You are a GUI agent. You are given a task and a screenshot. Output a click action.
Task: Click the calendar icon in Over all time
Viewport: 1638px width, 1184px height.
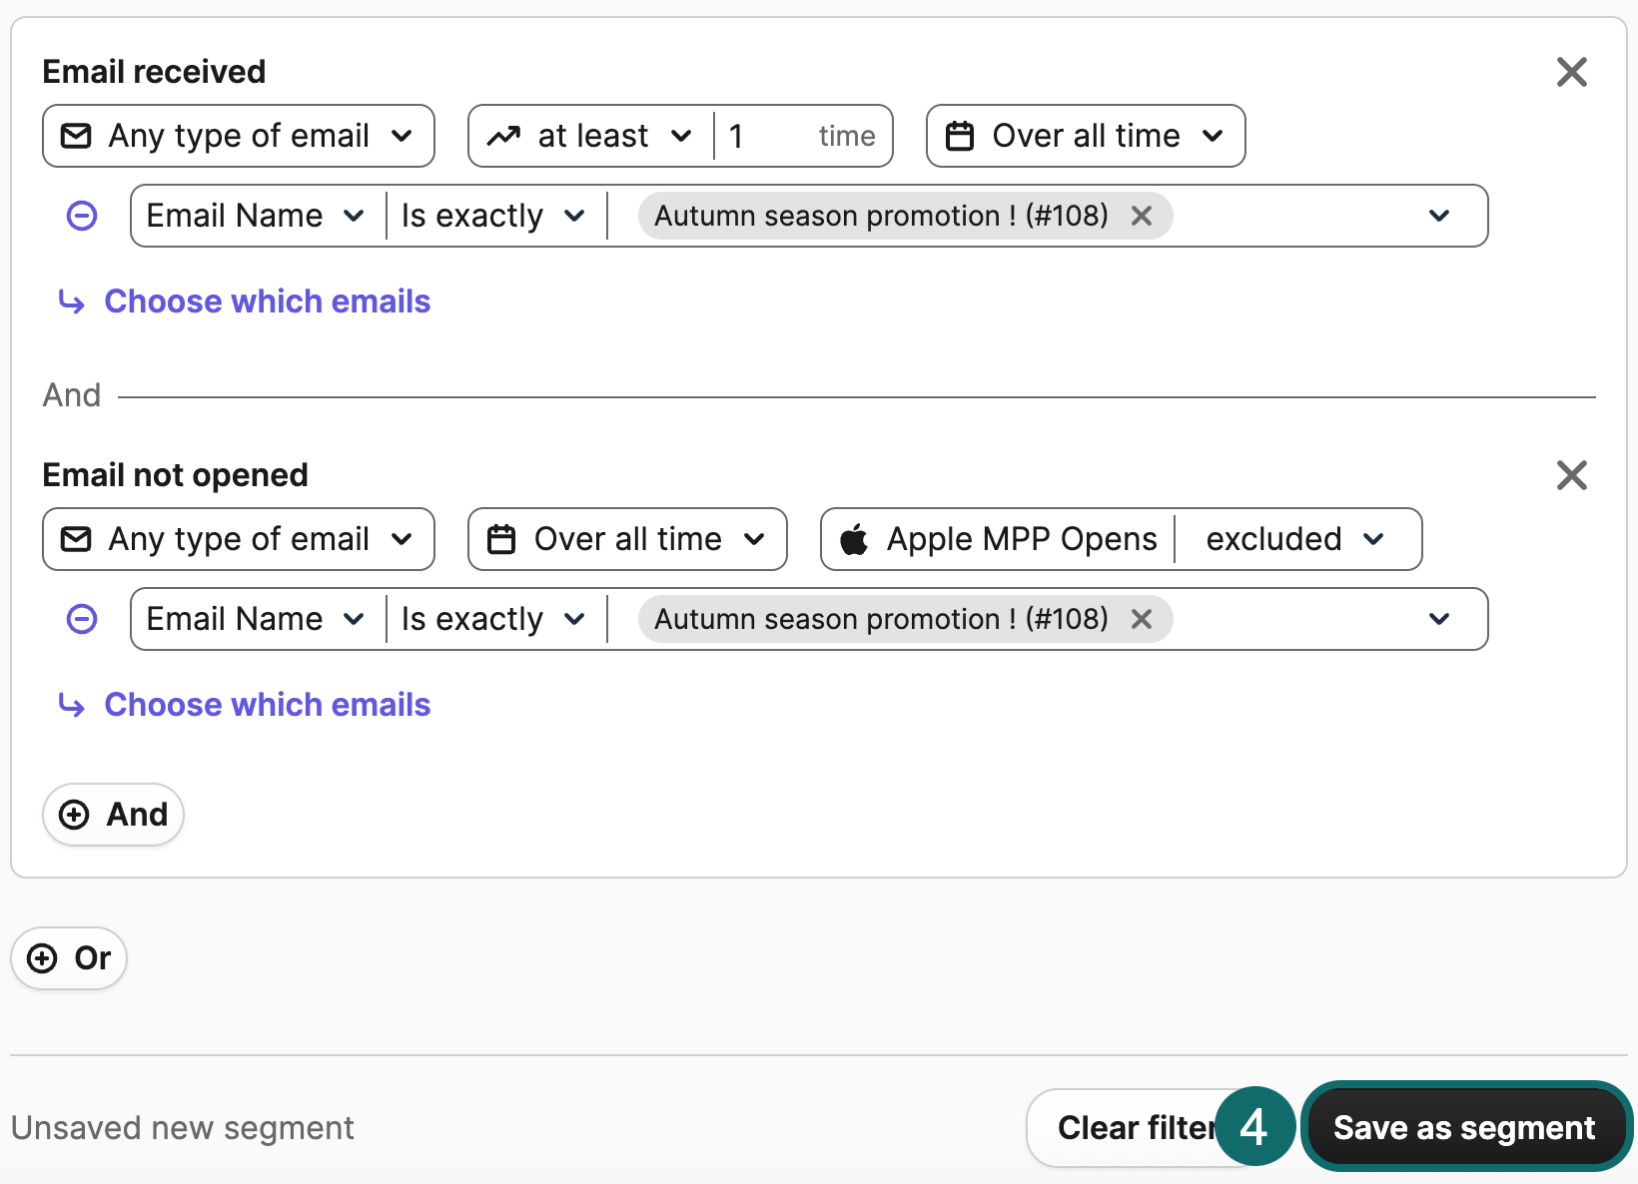960,136
